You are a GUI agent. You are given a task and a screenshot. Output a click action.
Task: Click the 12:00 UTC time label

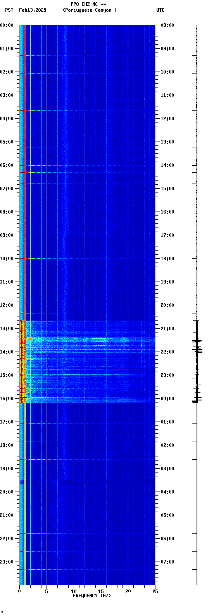coord(167,119)
